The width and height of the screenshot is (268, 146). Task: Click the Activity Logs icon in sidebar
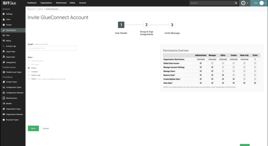coord(3,46)
